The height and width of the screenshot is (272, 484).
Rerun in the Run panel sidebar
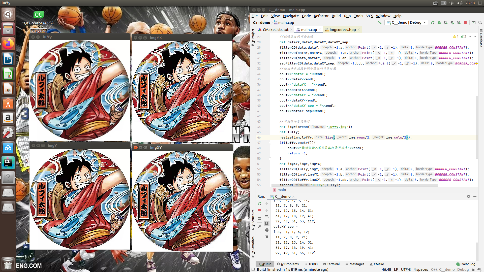point(259,204)
